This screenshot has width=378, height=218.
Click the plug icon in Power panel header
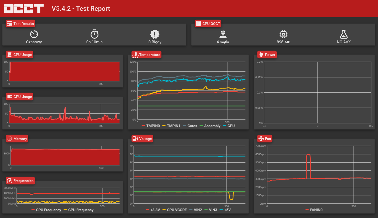coord(261,55)
